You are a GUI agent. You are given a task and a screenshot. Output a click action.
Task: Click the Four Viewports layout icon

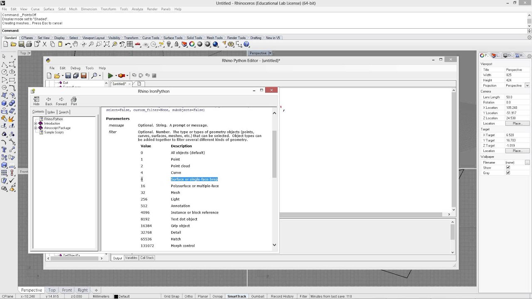click(130, 44)
